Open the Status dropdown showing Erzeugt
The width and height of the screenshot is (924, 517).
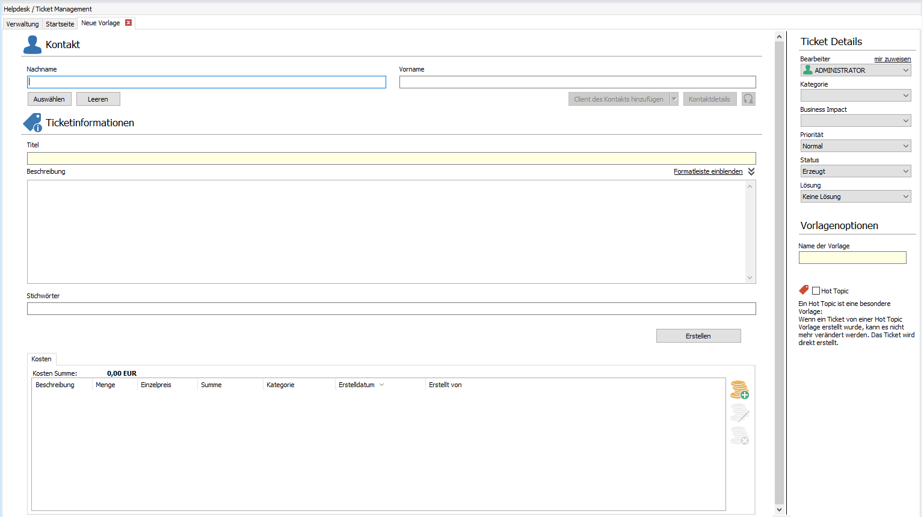click(855, 171)
